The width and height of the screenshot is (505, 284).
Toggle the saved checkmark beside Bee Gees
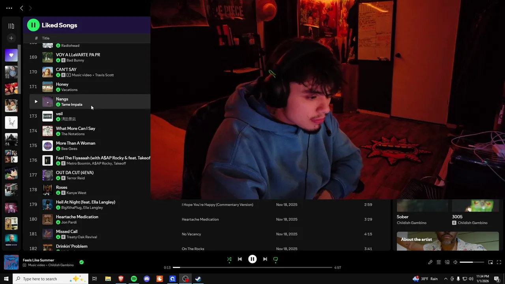pyautogui.click(x=58, y=149)
